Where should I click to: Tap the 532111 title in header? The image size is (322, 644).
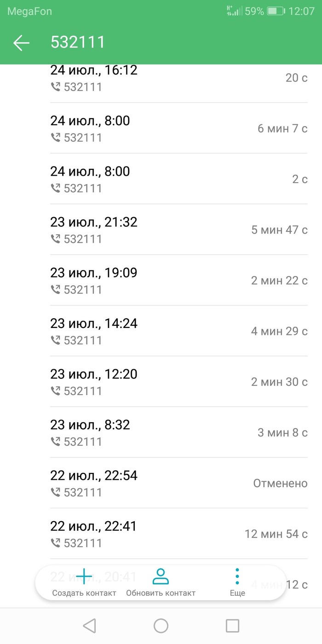click(x=78, y=43)
